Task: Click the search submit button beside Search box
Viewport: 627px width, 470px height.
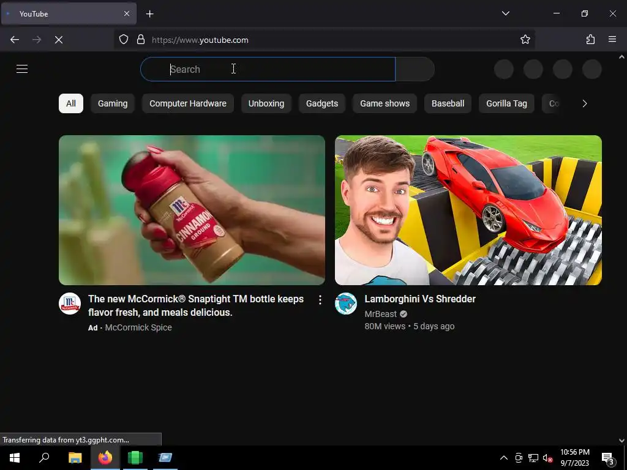Action: point(415,69)
